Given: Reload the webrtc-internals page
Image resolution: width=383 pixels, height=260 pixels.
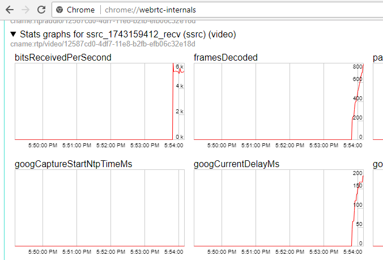Looking at the screenshot, I should [41, 10].
